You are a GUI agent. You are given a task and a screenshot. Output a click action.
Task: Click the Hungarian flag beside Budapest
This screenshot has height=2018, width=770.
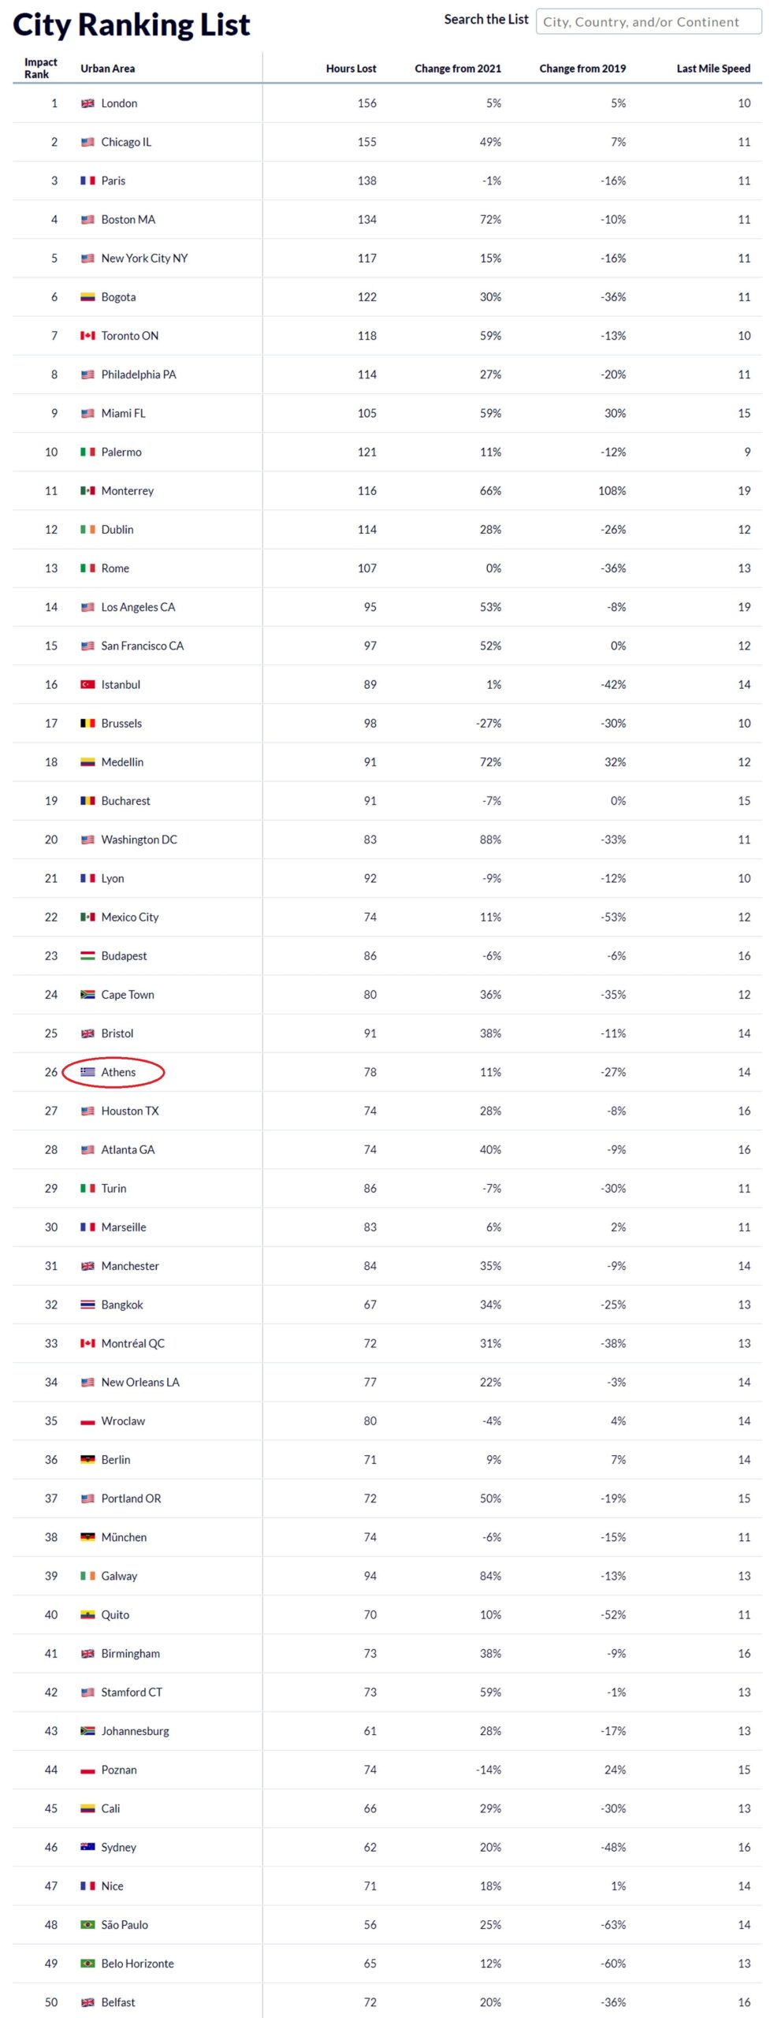[87, 956]
